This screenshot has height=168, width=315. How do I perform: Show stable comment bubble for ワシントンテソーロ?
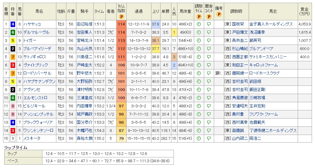coord(209,131)
